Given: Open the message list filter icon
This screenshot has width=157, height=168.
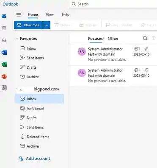Looking at the screenshot, I should click(154, 38).
